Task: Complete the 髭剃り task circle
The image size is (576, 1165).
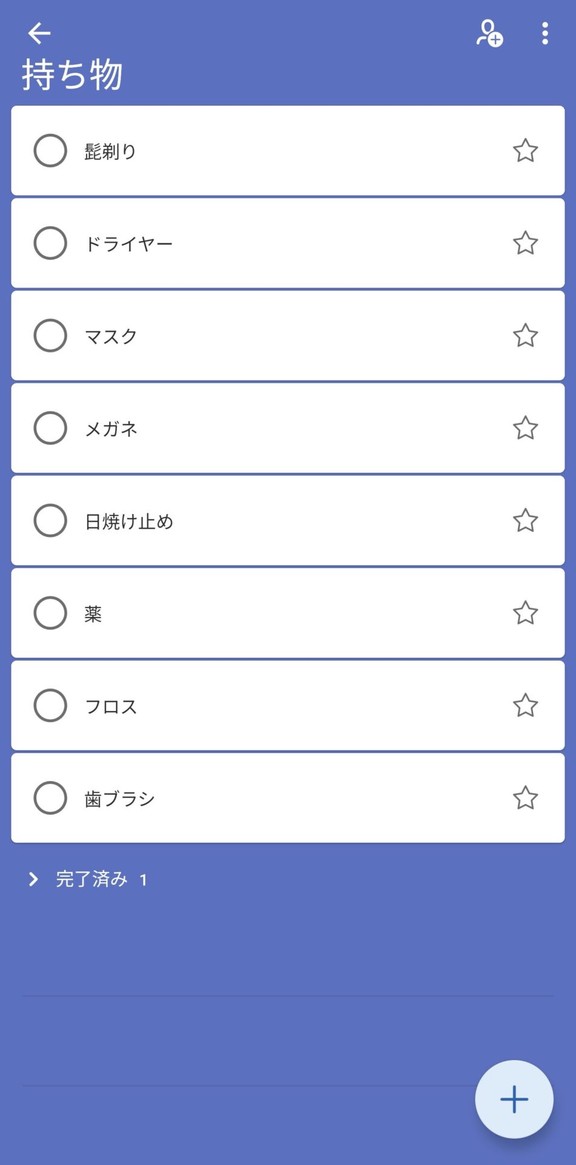Action: 50,150
